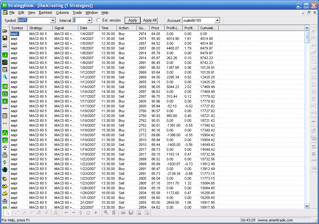Click the open folder icon in left sidebar

(5, 31)
